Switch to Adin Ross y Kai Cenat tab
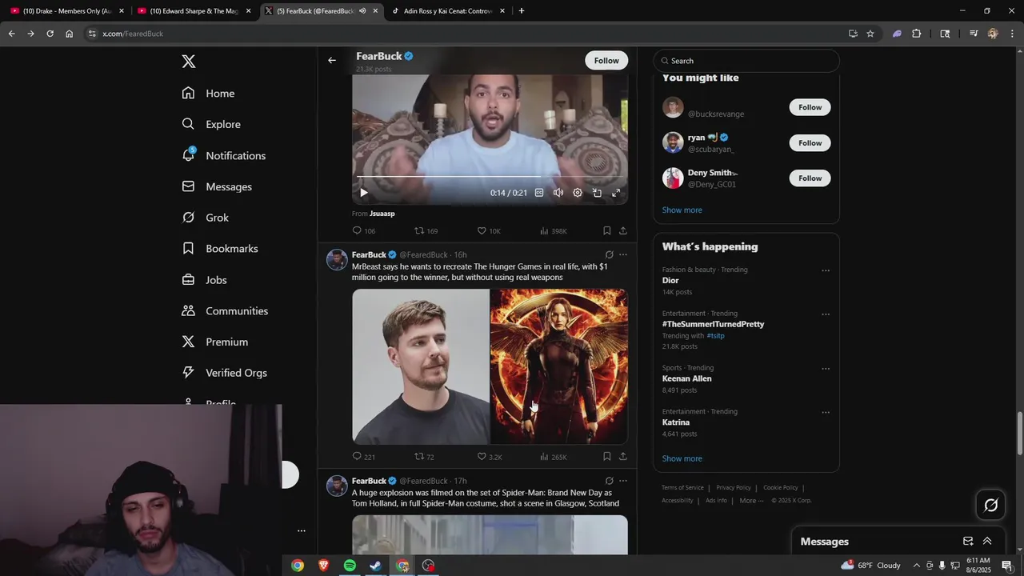 448,11
